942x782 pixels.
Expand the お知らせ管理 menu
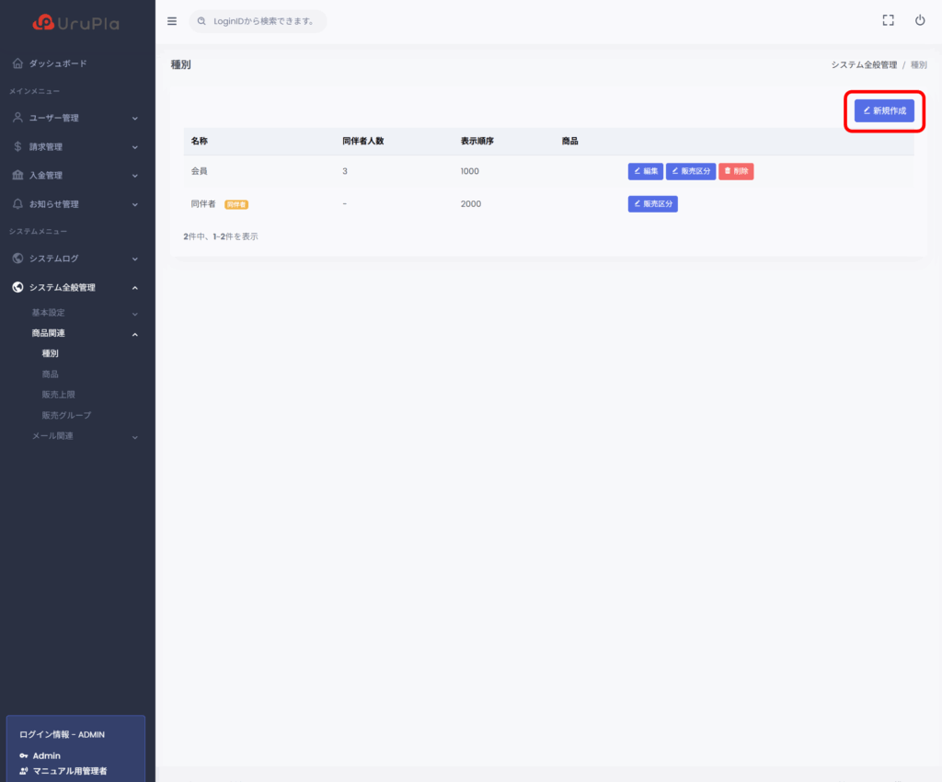pos(75,203)
